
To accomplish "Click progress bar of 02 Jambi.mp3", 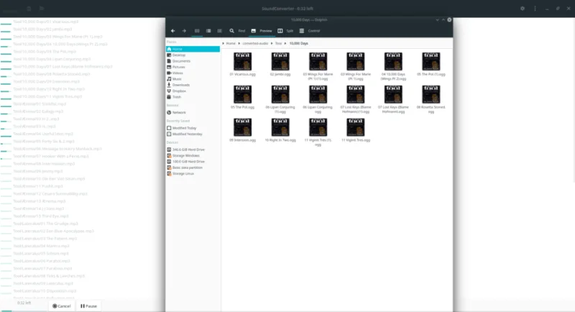I will (6, 32).
